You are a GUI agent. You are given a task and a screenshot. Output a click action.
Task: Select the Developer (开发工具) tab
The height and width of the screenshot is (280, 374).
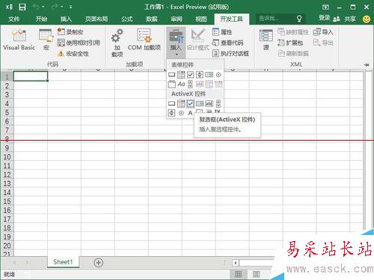coord(231,19)
